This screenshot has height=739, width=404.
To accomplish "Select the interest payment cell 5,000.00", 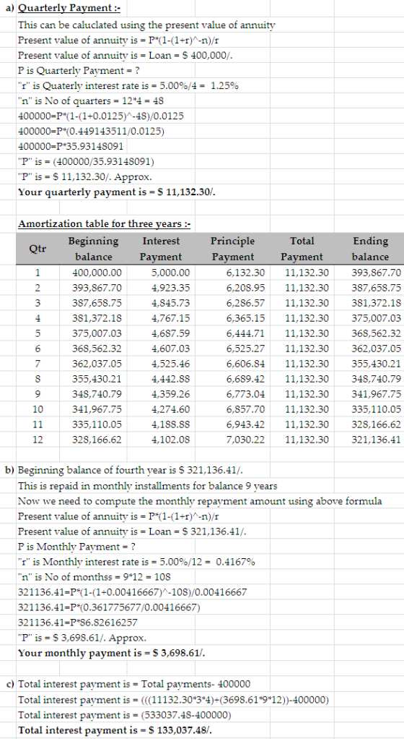I will click(171, 273).
